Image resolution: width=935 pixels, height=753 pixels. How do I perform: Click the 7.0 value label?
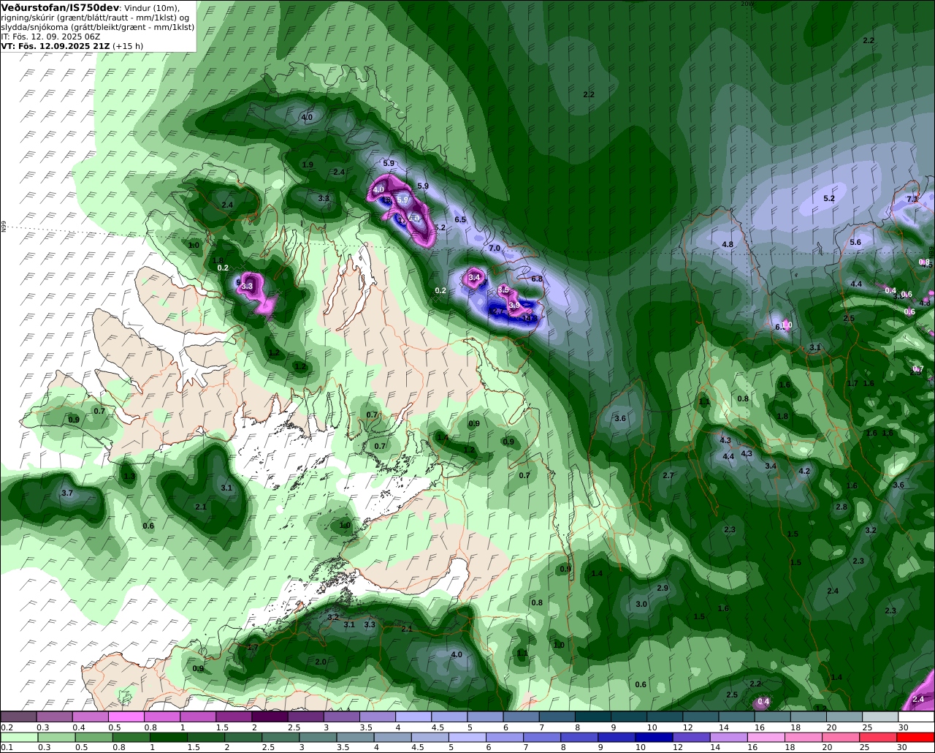pyautogui.click(x=495, y=249)
